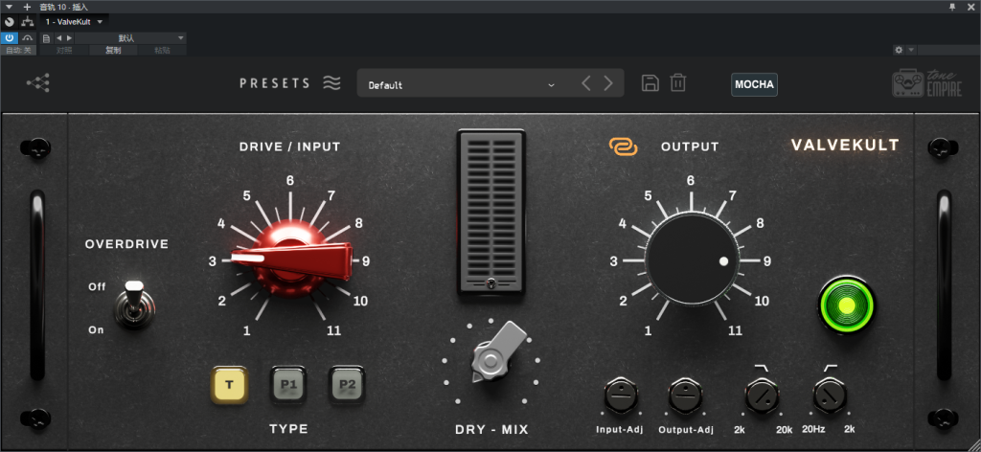
Task: Open the routing tree icon
Action: 27,21
